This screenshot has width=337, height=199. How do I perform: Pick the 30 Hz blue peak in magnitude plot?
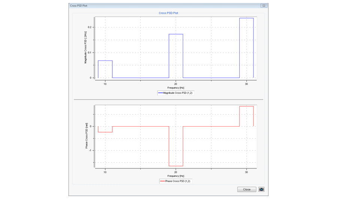[246, 18]
